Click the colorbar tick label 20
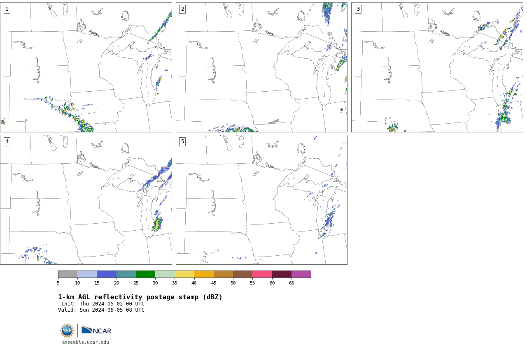The width and height of the screenshot is (527, 347). click(x=117, y=283)
